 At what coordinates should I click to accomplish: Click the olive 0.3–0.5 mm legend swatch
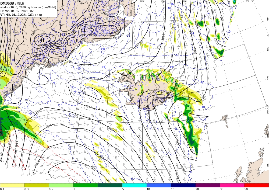tap(37, 185)
